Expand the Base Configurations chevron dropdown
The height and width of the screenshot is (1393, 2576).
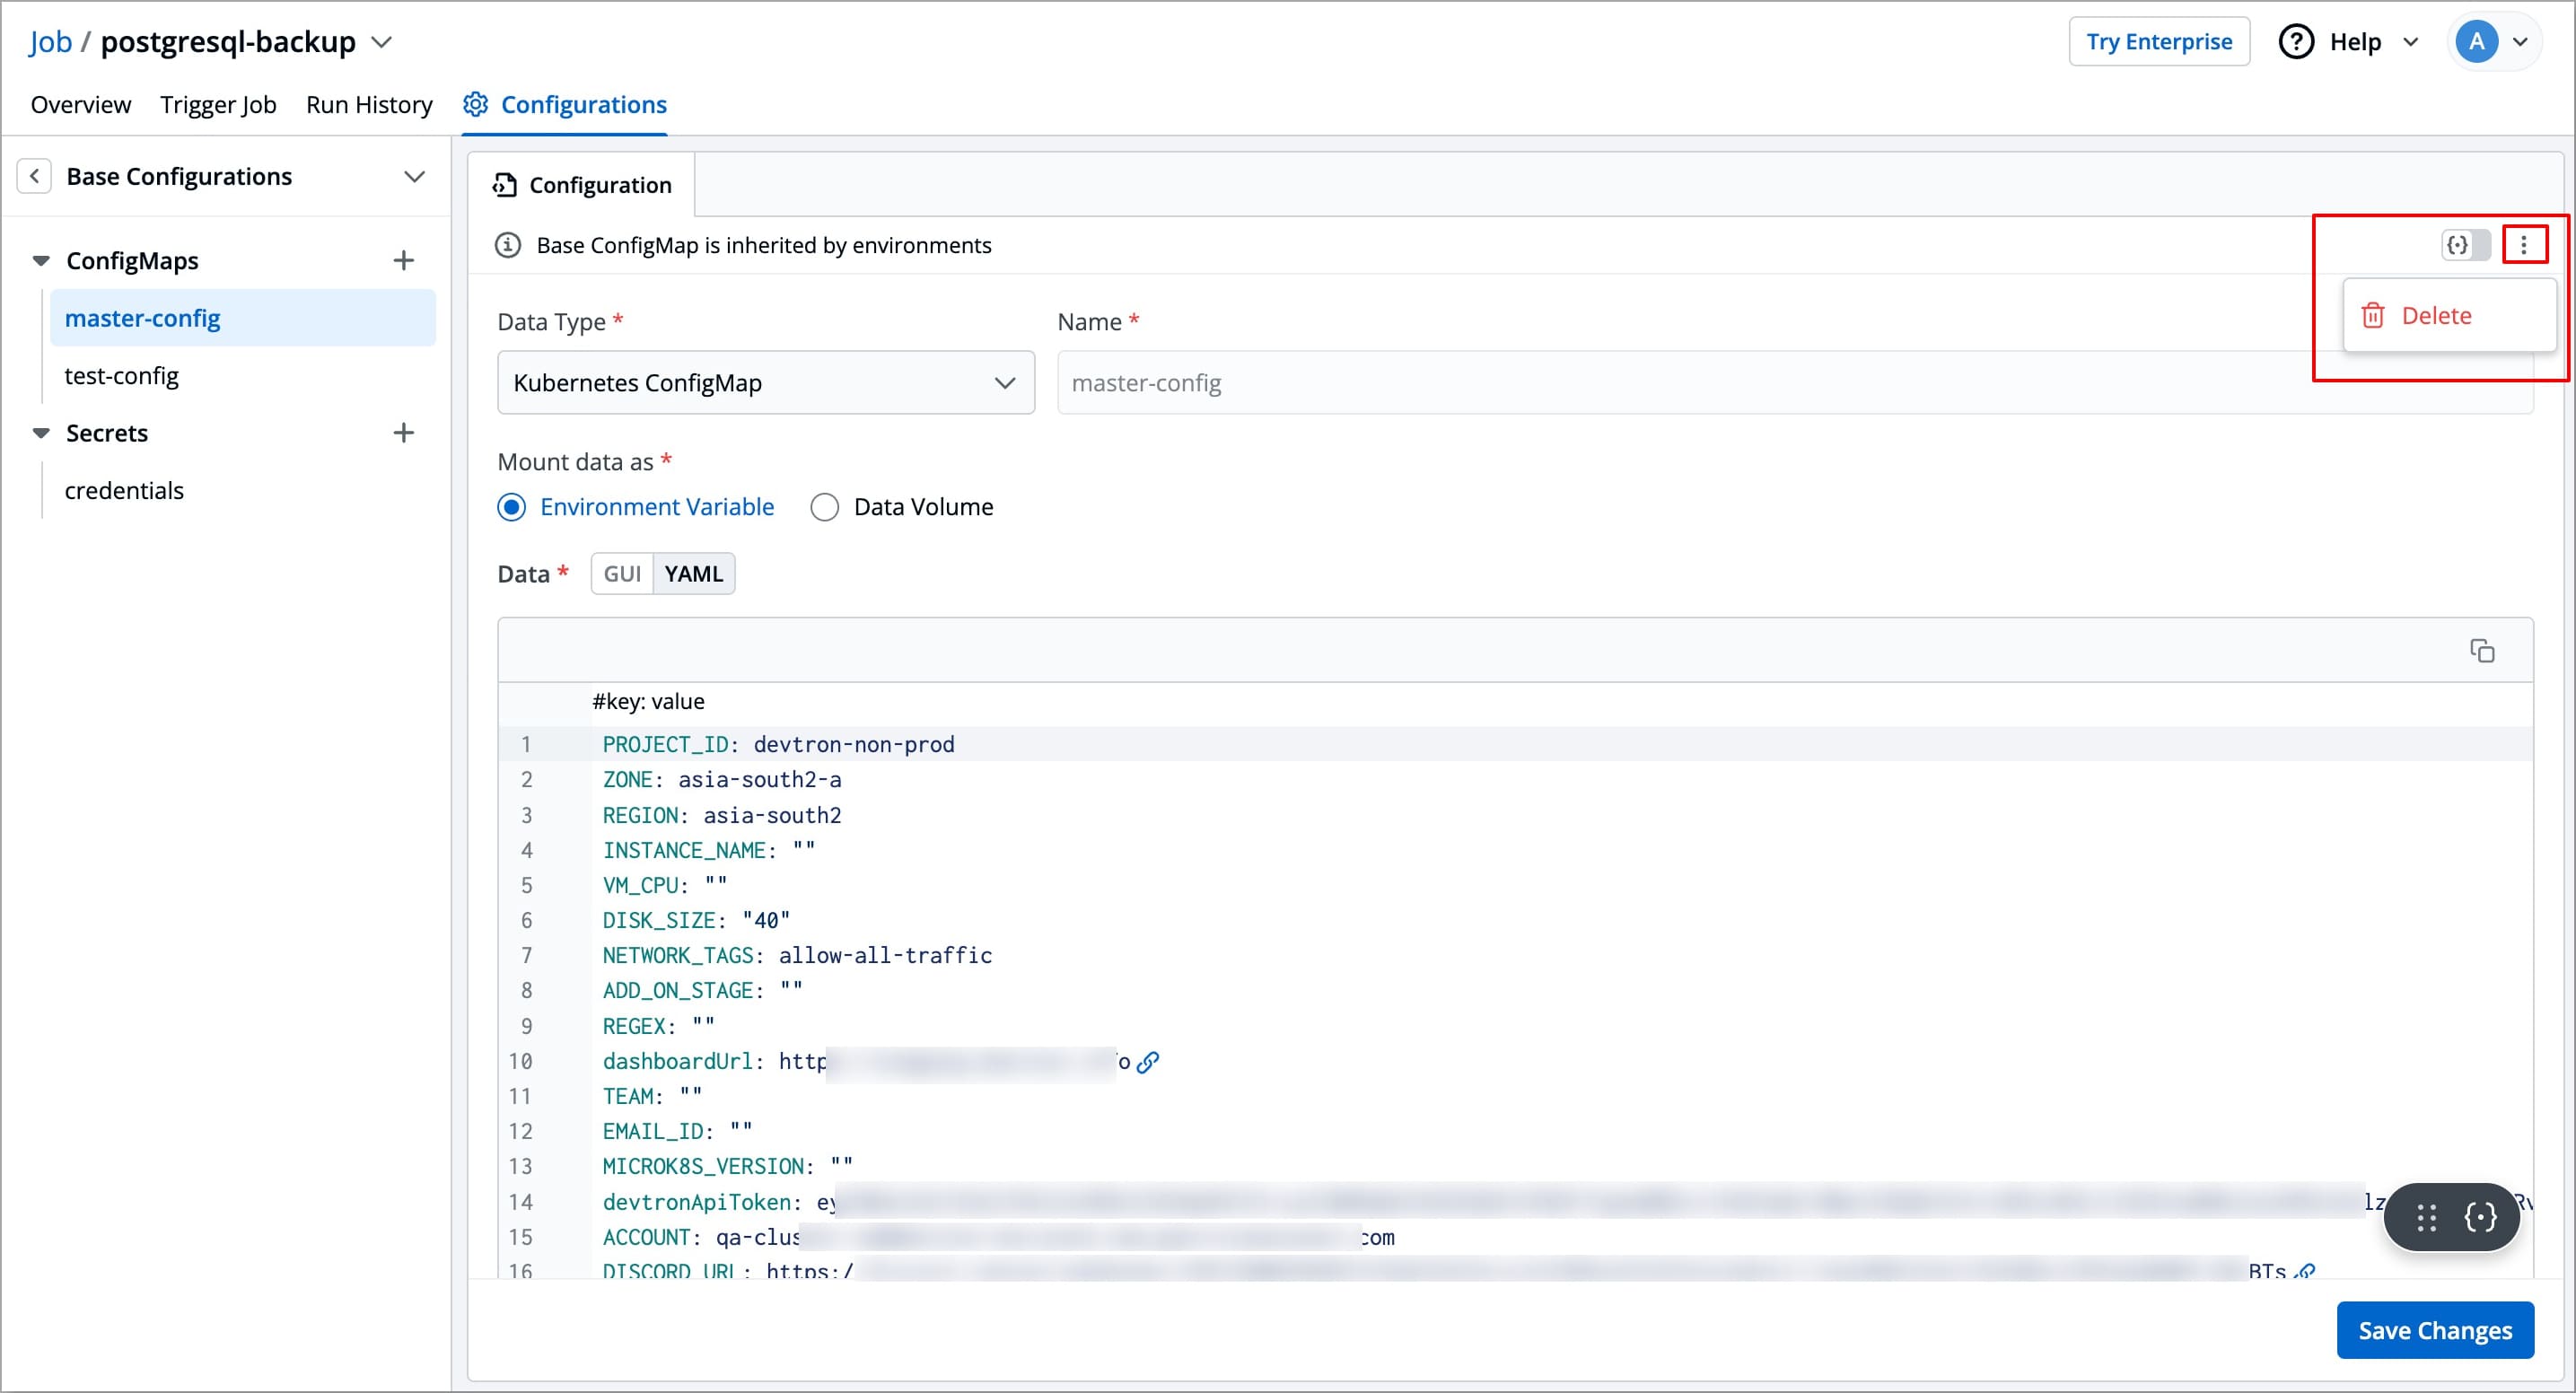pyautogui.click(x=414, y=177)
